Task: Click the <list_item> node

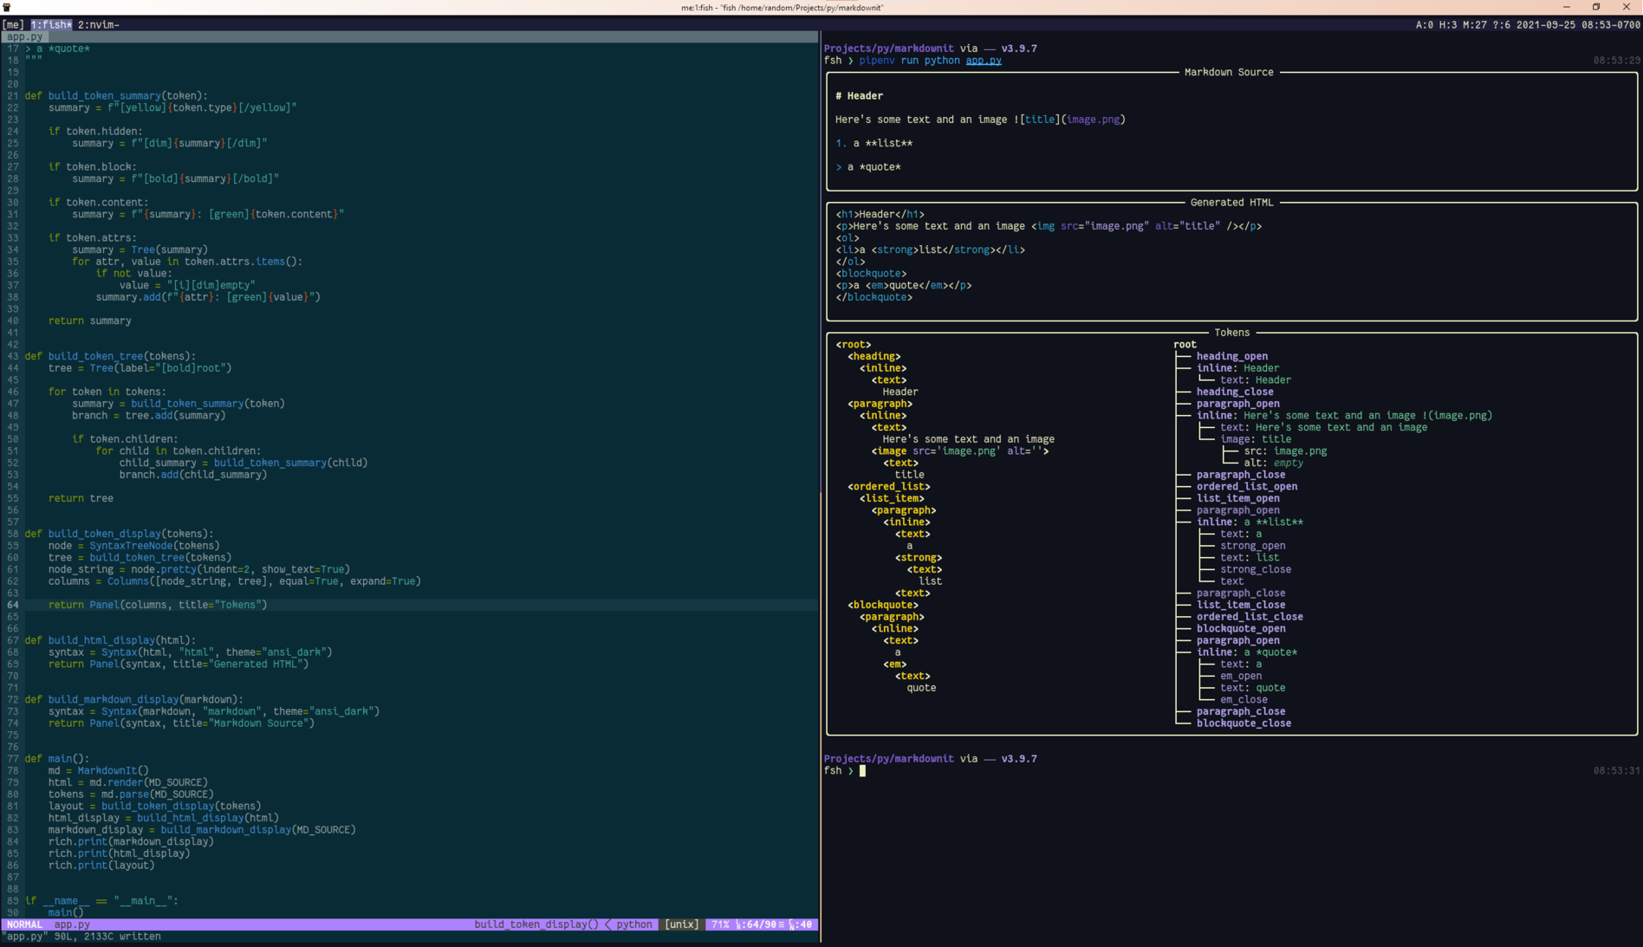Action: (x=892, y=498)
